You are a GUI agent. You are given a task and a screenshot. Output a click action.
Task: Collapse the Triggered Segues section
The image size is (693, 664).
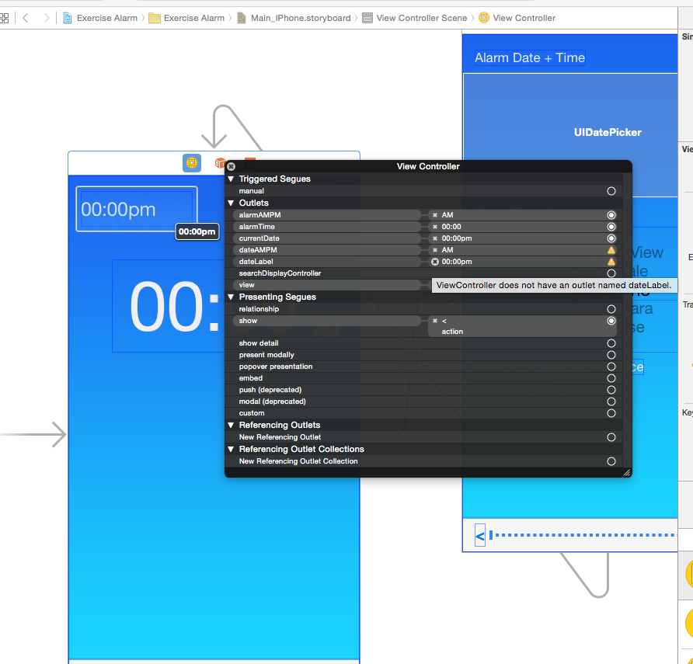click(231, 179)
